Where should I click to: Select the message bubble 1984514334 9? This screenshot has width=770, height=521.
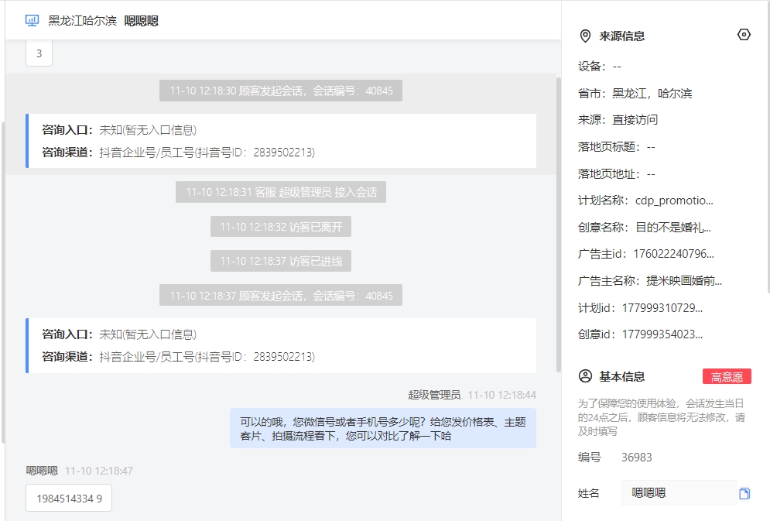coord(69,498)
